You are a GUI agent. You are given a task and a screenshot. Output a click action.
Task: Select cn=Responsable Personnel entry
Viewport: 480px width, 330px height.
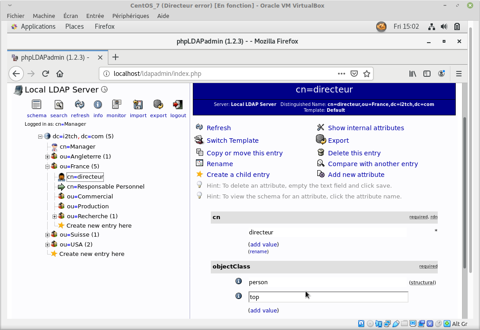106,187
